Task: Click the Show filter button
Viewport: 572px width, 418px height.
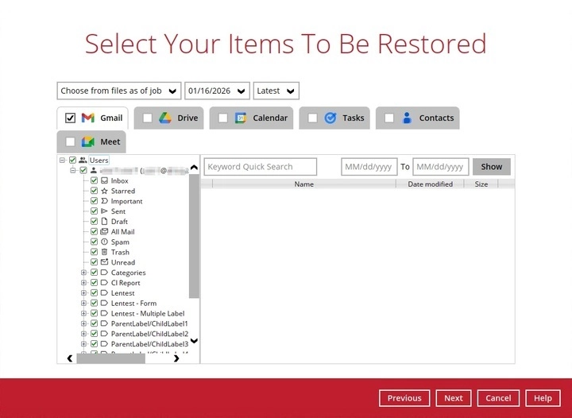Action: click(x=491, y=167)
